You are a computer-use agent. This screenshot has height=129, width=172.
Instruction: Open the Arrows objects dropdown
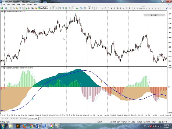coord(130,8)
